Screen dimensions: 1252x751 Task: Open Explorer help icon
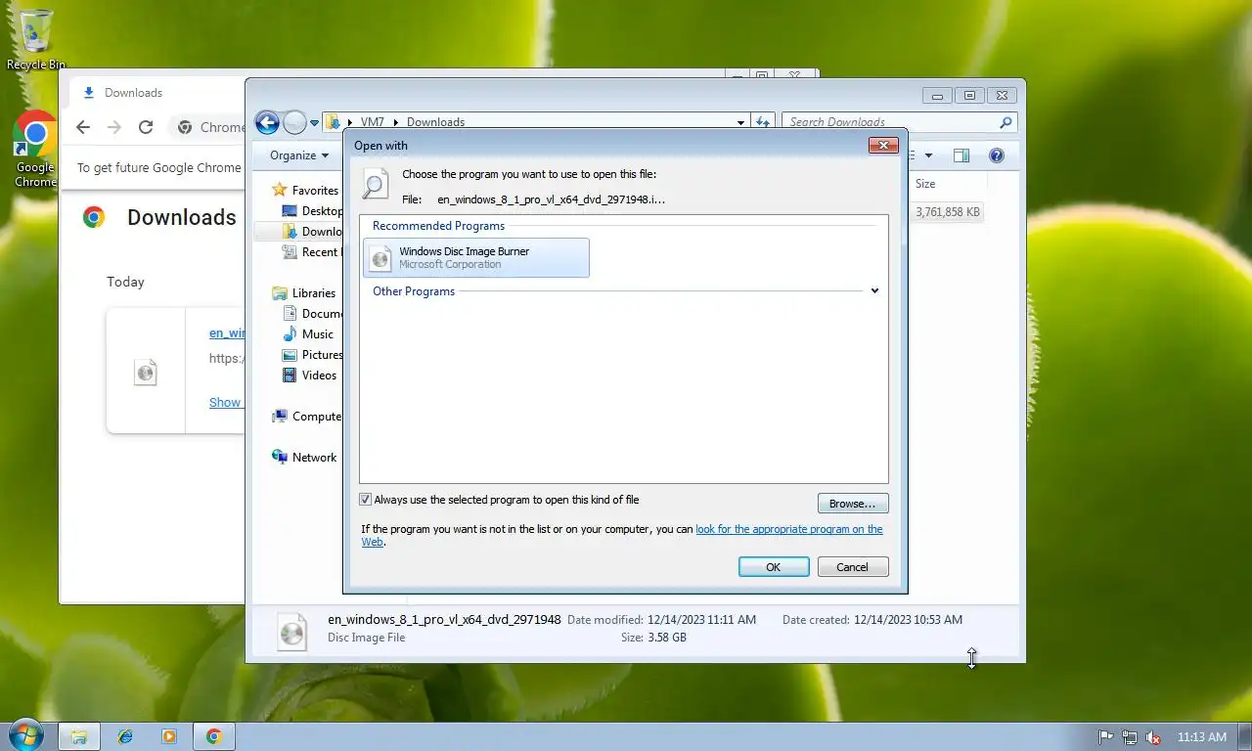click(997, 155)
